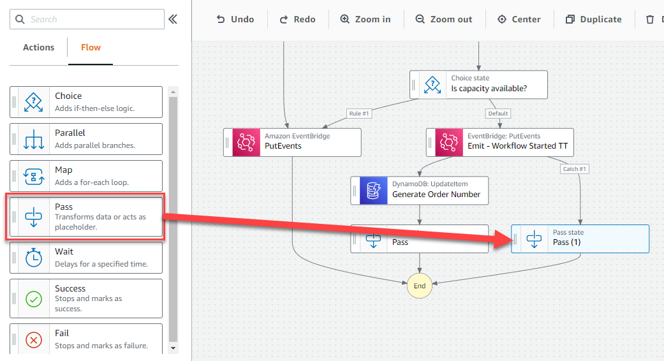Select the Flow tab

91,47
